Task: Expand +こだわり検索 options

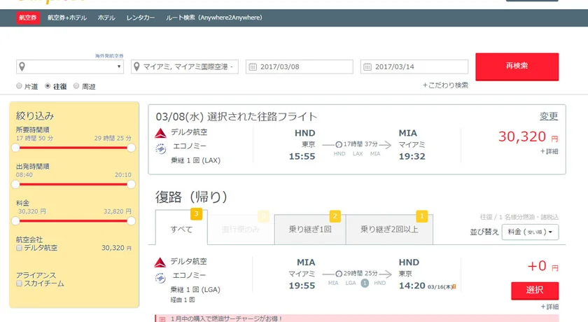Action: [445, 85]
